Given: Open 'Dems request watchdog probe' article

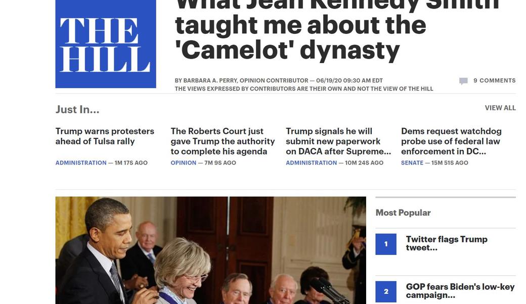Looking at the screenshot, I should (x=451, y=141).
